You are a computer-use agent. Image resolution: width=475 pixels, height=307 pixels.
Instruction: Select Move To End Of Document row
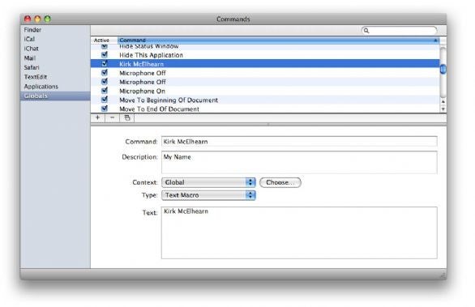pos(265,109)
